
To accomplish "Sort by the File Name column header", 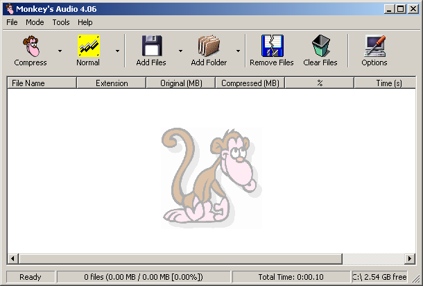I will click(x=42, y=83).
